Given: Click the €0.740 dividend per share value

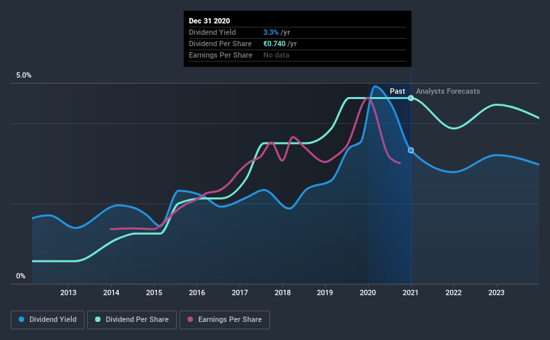Looking at the screenshot, I should coord(274,44).
